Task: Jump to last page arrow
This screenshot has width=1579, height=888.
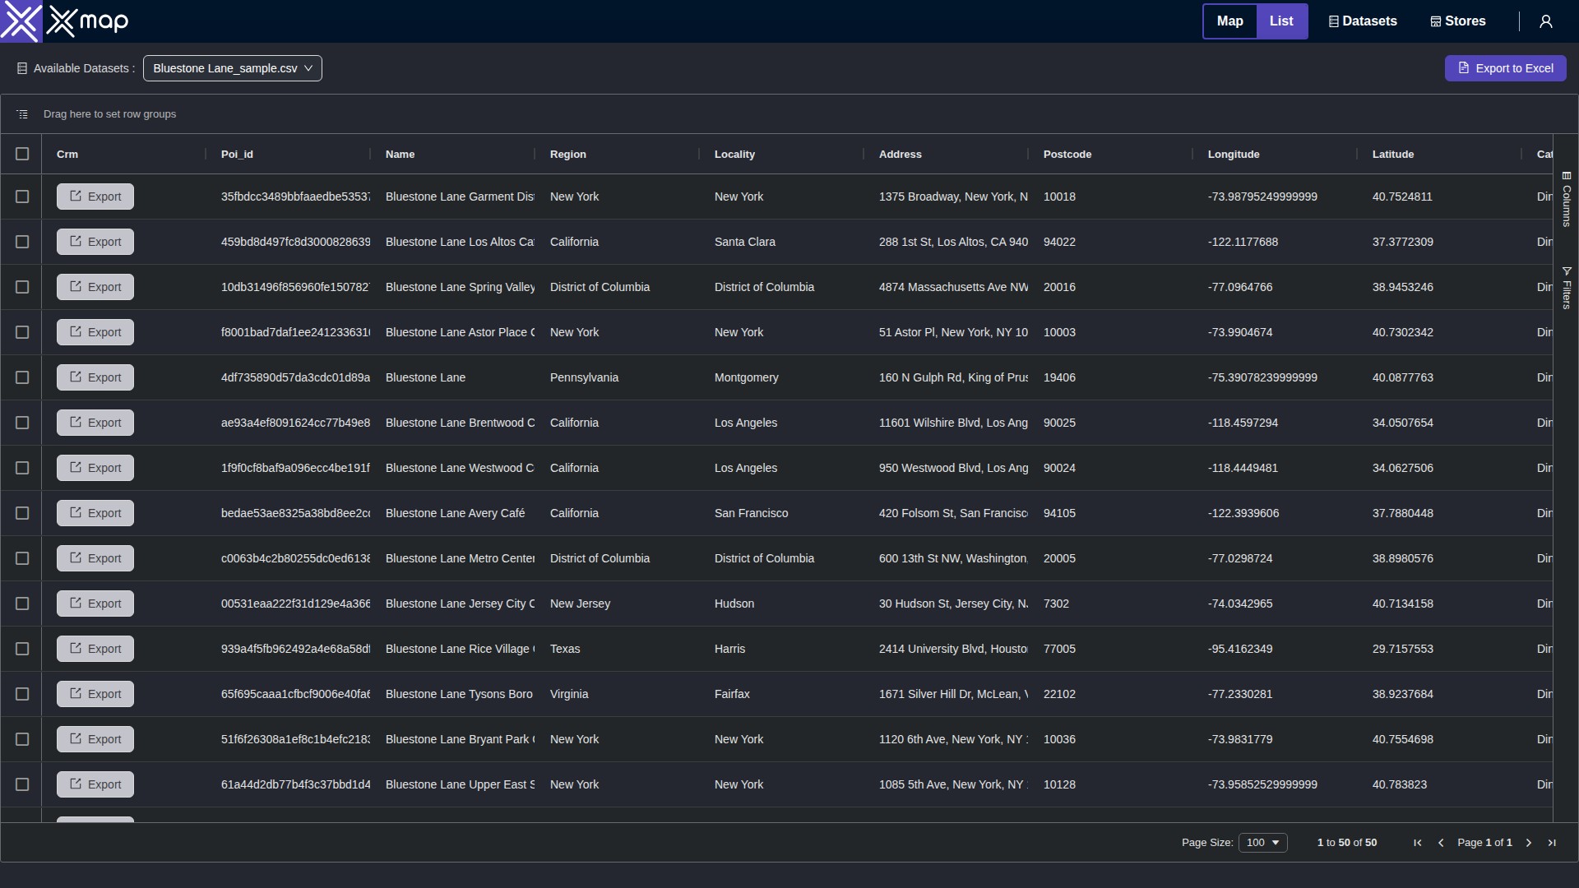Action: pyautogui.click(x=1551, y=843)
